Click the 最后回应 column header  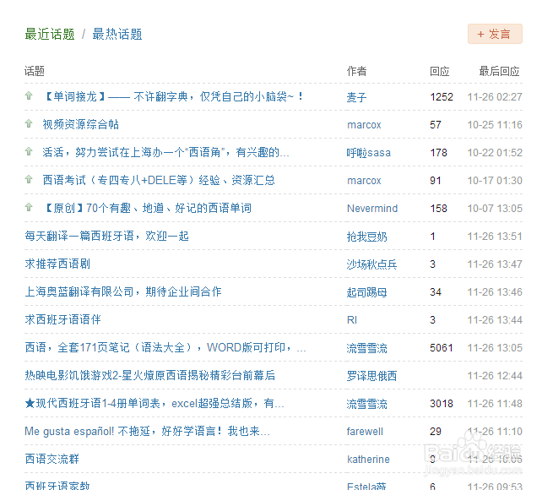(x=499, y=71)
